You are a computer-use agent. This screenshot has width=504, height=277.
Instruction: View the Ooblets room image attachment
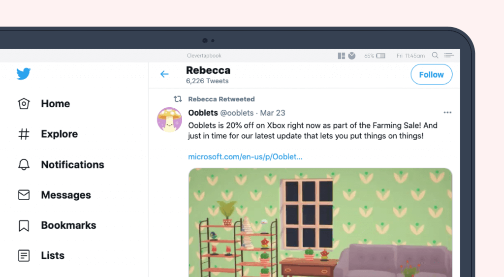point(320,222)
